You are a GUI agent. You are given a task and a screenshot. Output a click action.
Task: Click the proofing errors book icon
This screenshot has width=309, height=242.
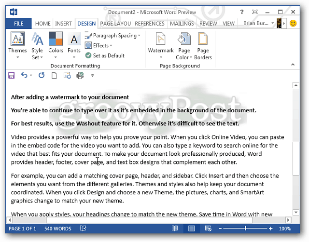click(83, 229)
